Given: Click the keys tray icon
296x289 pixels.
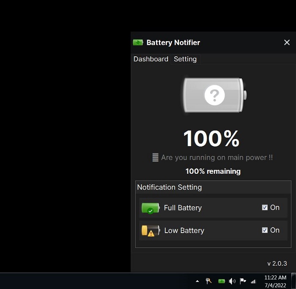Looking at the screenshot, I should [x=208, y=281].
